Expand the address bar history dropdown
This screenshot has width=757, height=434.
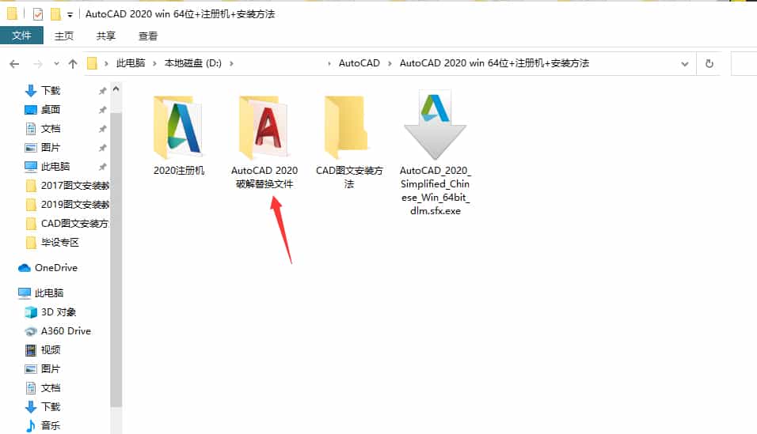685,64
